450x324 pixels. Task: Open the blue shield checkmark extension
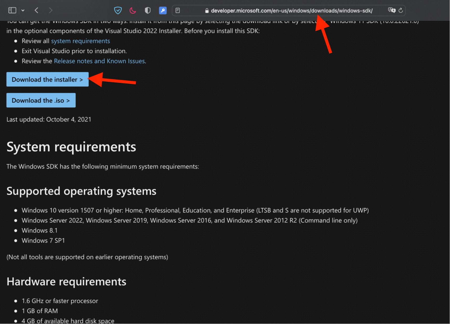click(118, 10)
